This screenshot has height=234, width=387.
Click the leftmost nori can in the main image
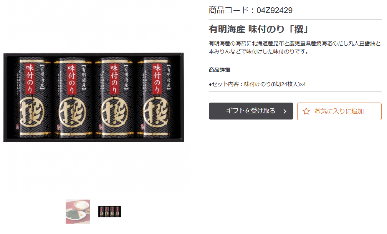coord(33,97)
